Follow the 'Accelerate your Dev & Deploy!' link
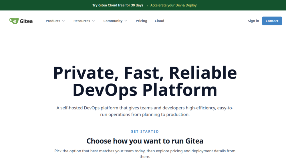The height and width of the screenshot is (166, 286). [x=174, y=5]
